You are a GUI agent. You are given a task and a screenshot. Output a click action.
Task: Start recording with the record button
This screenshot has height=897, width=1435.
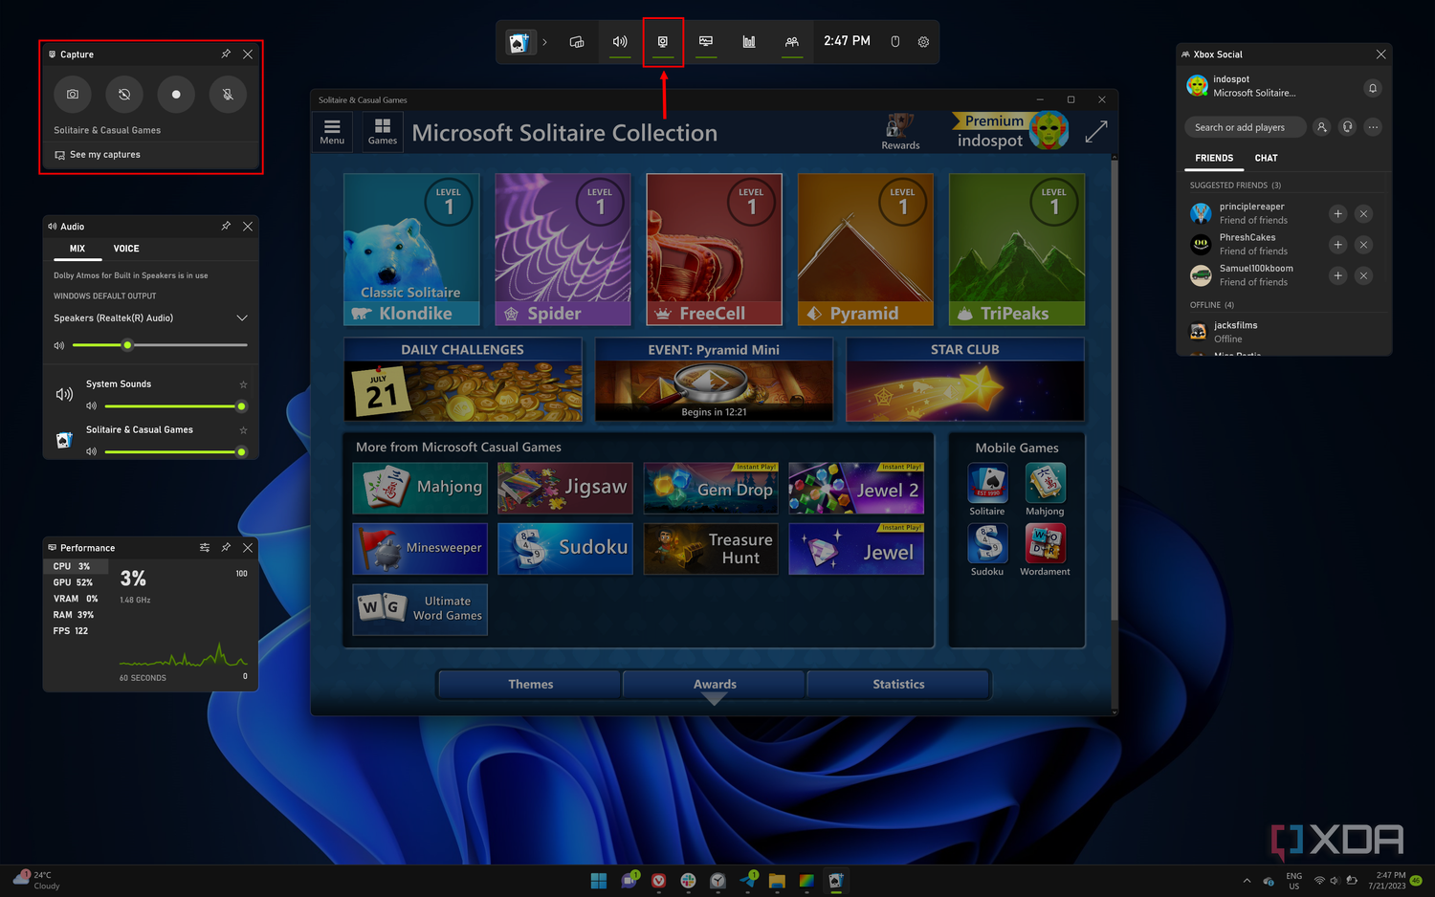coord(176,95)
